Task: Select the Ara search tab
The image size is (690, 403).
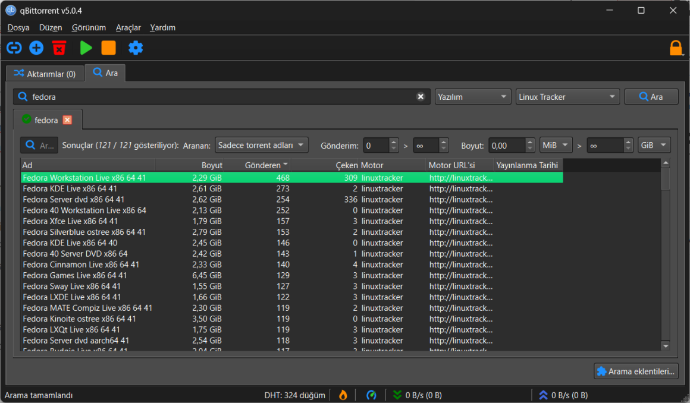Action: (x=105, y=73)
